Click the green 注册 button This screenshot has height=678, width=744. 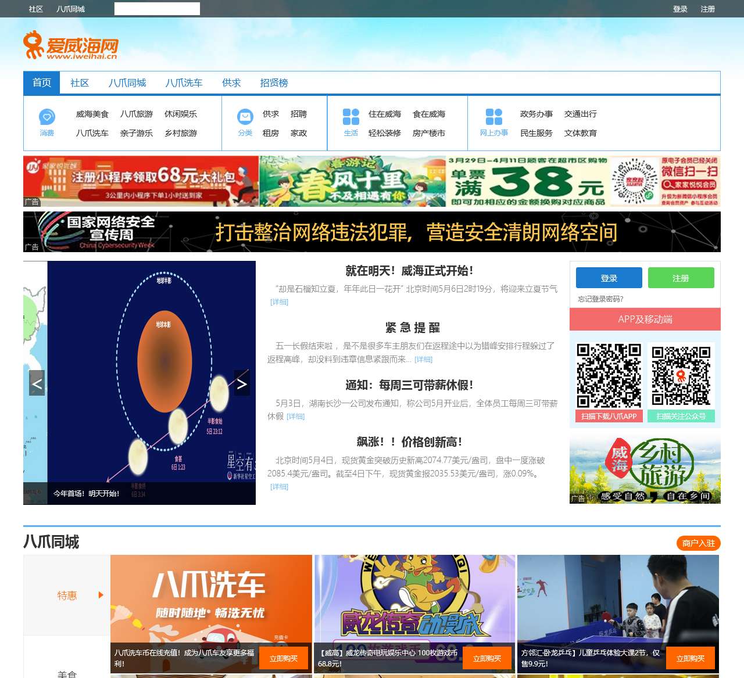pyautogui.click(x=681, y=278)
